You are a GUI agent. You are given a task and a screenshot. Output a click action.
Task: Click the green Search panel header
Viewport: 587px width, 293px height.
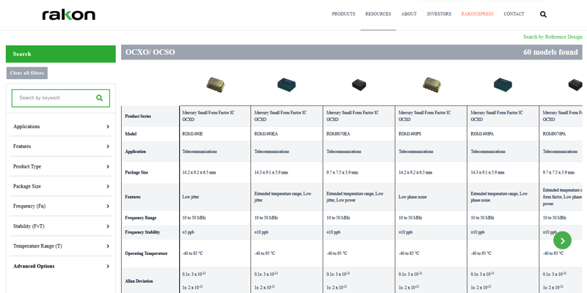click(61, 54)
